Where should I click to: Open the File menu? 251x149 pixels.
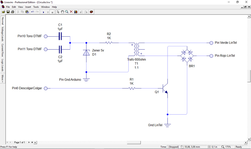[8, 7]
